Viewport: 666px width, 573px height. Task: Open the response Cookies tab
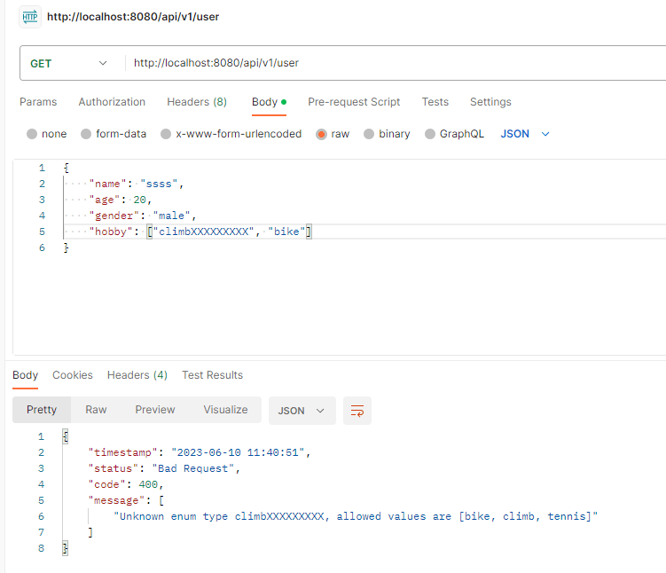click(72, 375)
